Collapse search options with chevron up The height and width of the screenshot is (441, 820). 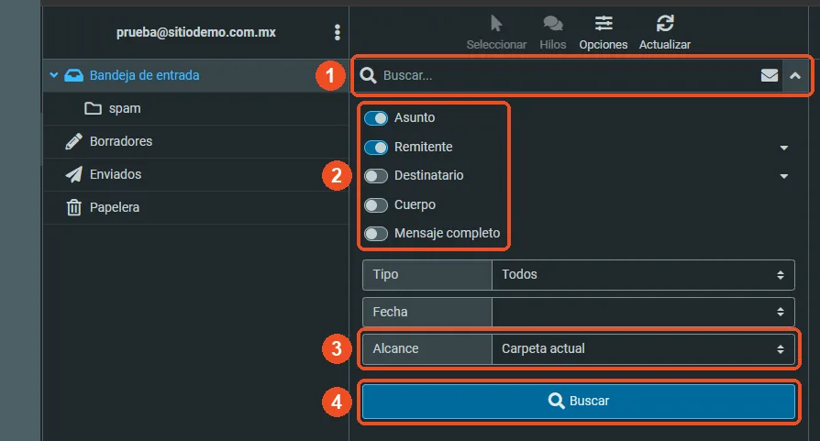[795, 76]
